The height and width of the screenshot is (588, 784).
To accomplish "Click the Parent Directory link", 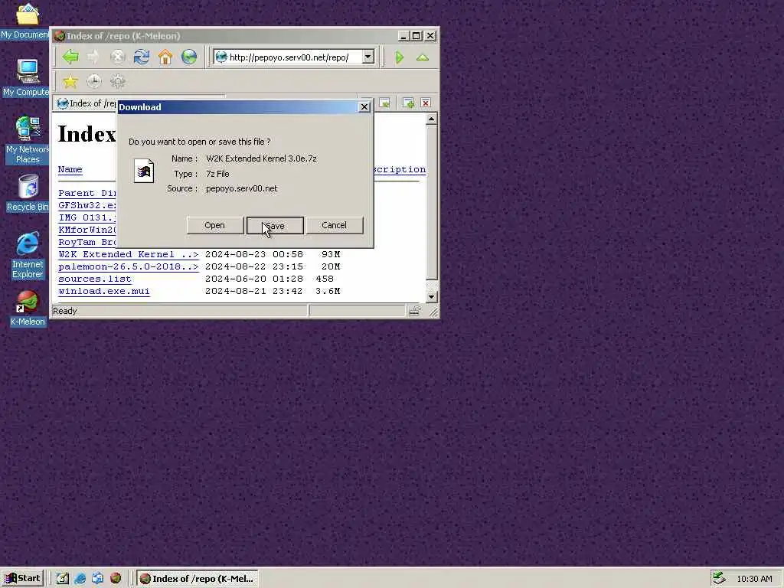I will click(87, 193).
